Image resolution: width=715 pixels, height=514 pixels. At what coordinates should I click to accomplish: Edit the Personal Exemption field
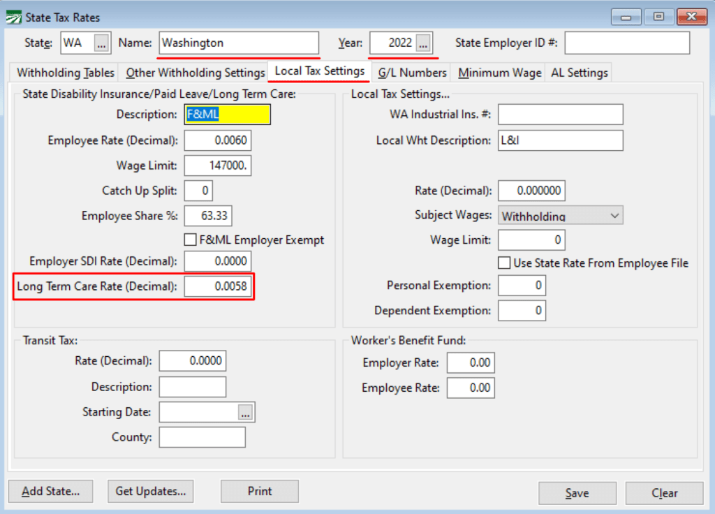(x=522, y=286)
